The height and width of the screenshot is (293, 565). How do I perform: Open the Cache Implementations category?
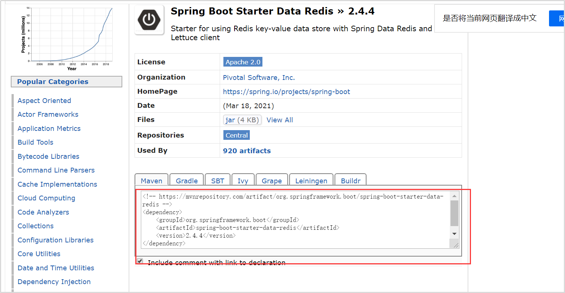click(57, 184)
